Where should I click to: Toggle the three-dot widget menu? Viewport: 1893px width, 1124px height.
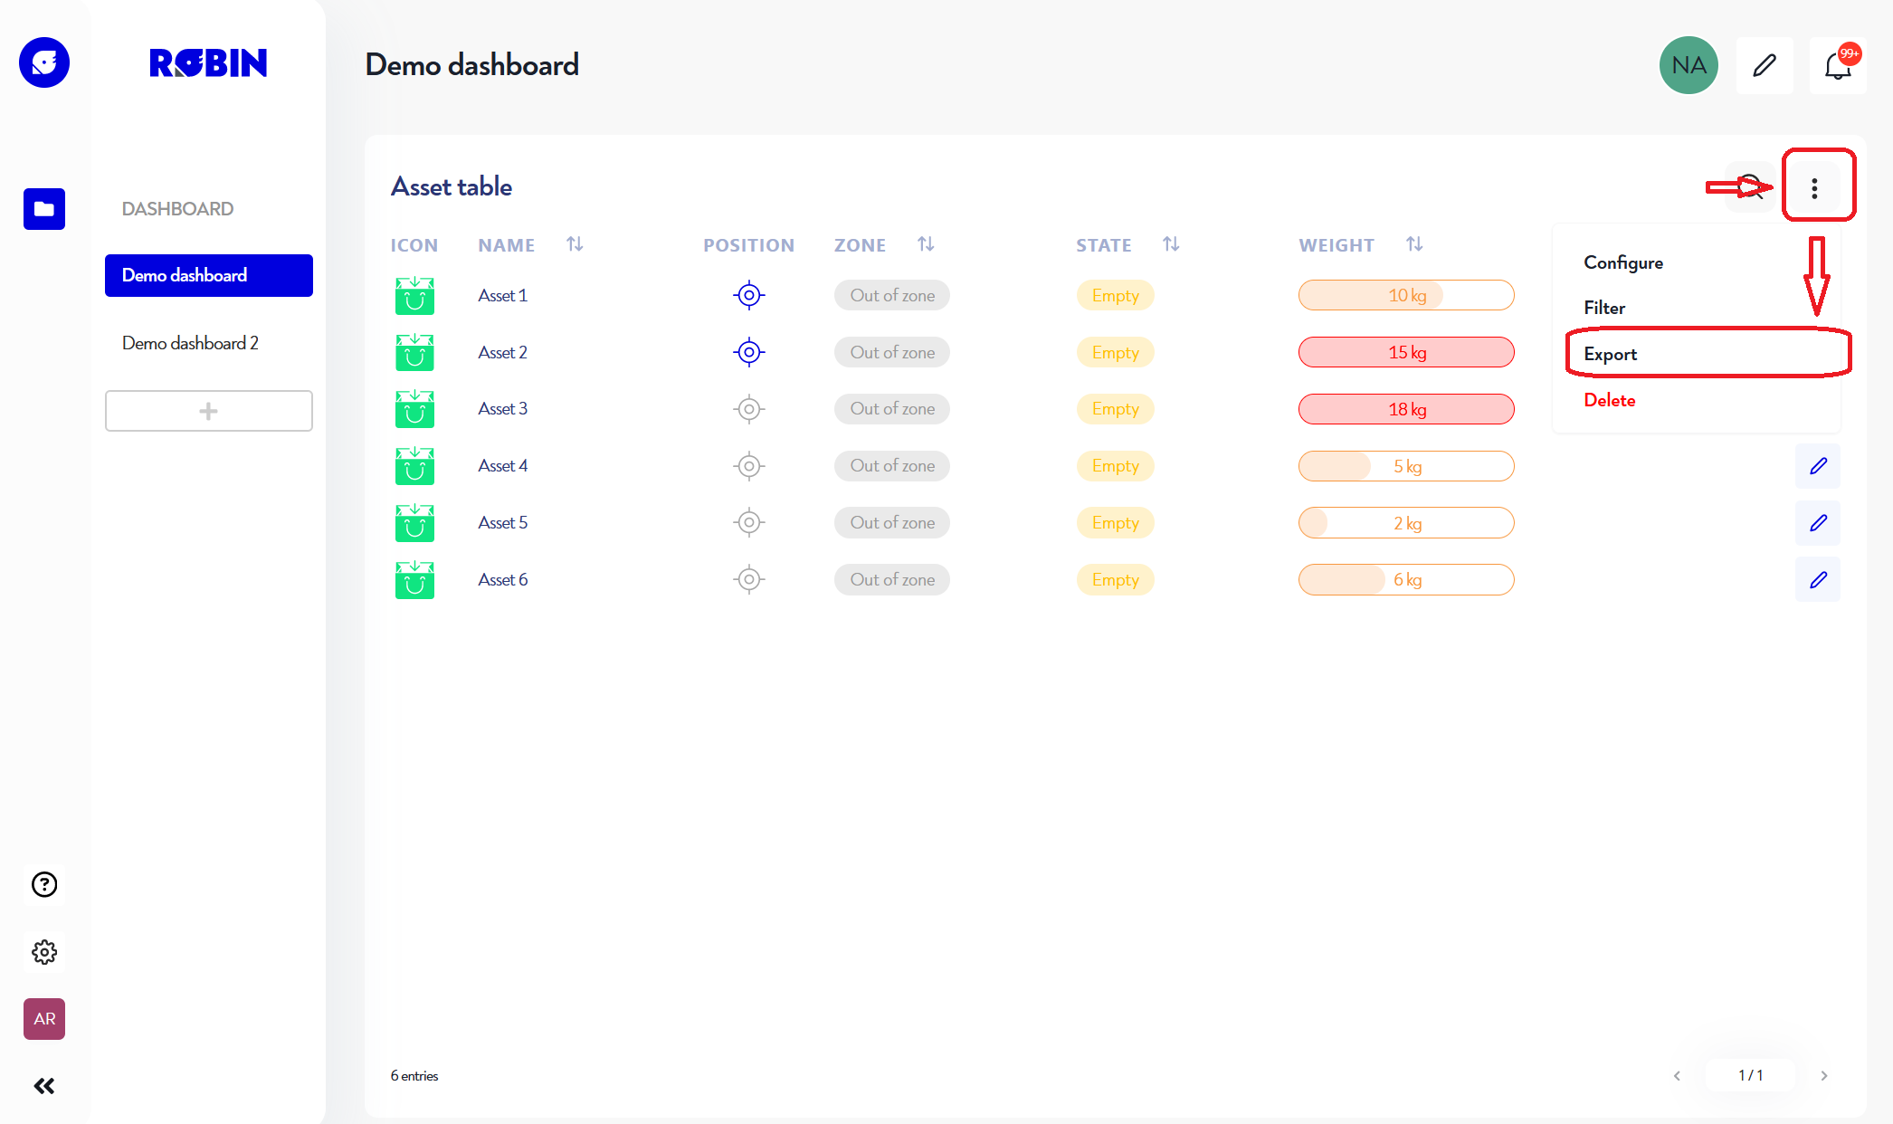(1814, 188)
